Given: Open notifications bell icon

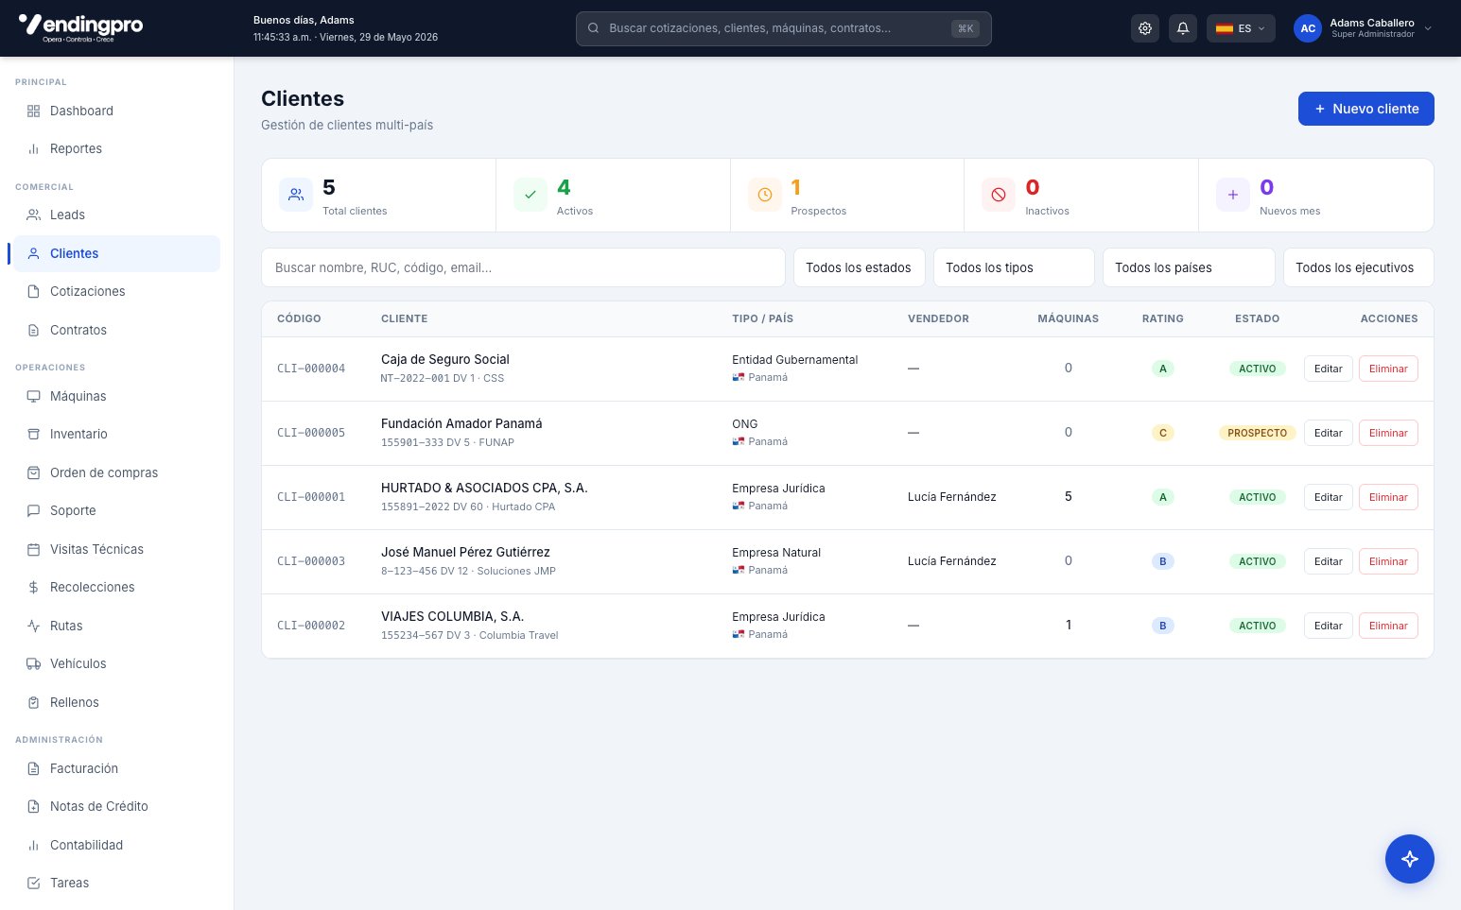Looking at the screenshot, I should (1183, 28).
